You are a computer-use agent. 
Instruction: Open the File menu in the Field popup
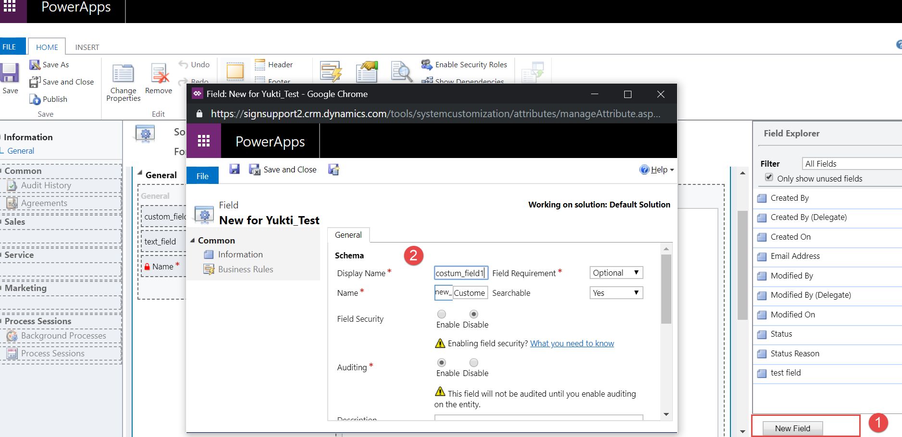(x=202, y=176)
